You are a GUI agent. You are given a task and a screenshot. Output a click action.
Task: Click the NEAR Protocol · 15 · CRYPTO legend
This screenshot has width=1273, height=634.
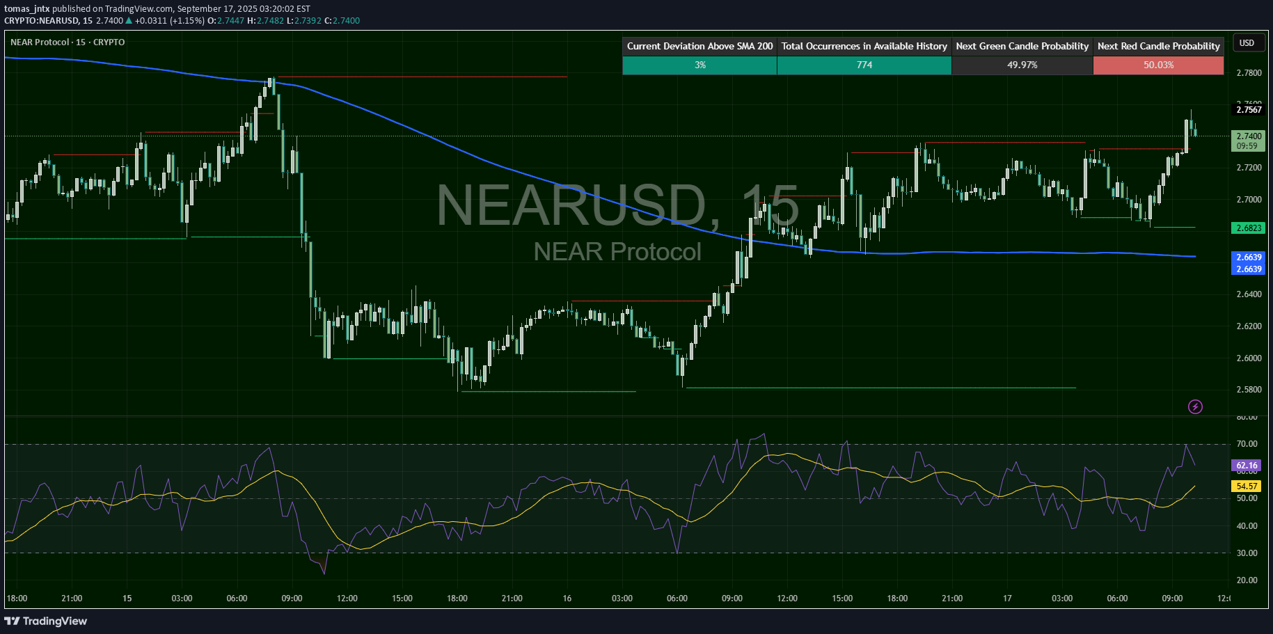[x=68, y=42]
